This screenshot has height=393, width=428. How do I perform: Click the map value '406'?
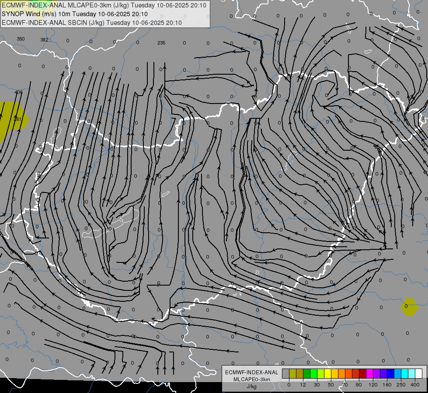[x=18, y=92]
